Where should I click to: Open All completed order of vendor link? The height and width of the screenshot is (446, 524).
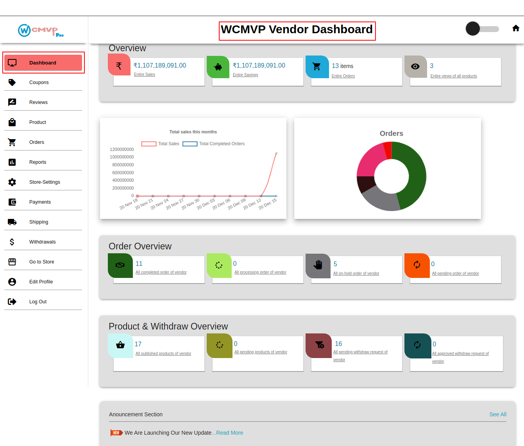coord(161,272)
